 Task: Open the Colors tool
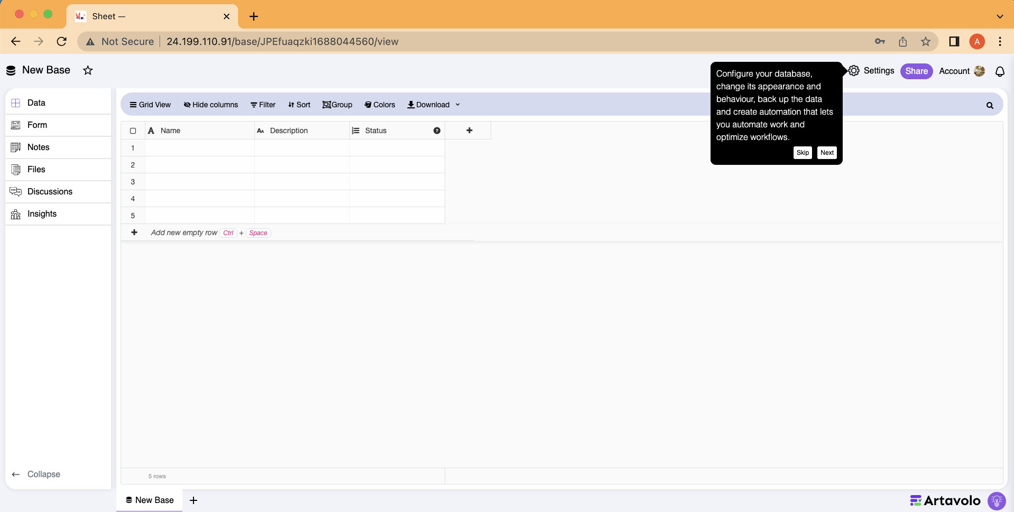pos(380,105)
